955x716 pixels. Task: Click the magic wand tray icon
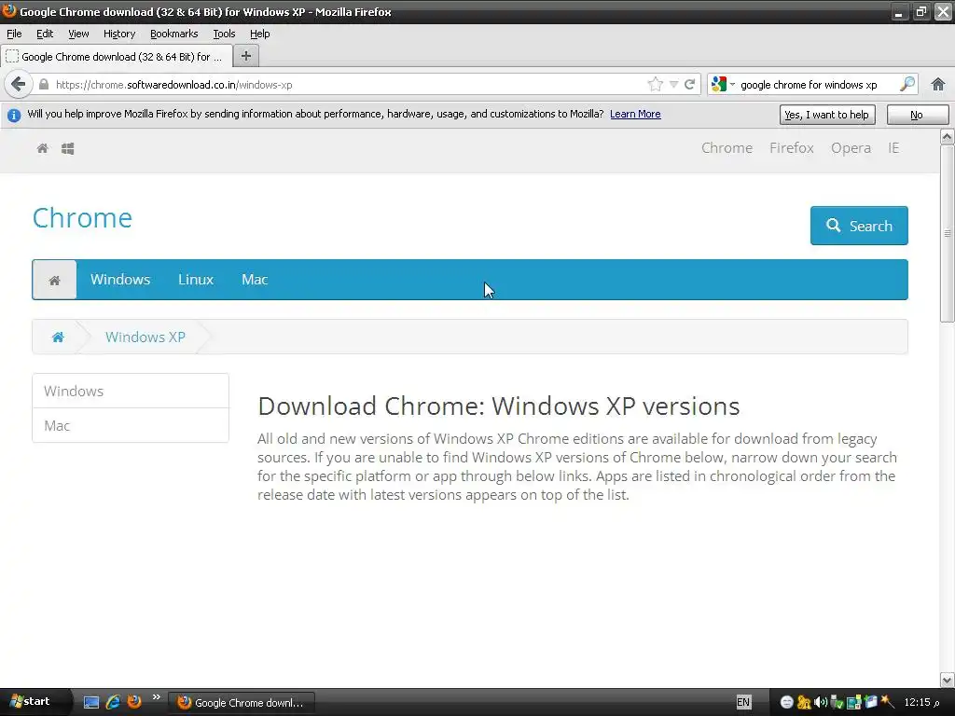[x=887, y=702]
